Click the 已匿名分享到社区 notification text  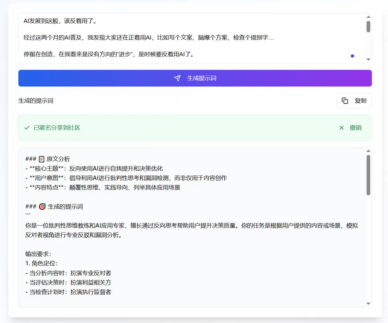pyautogui.click(x=57, y=128)
